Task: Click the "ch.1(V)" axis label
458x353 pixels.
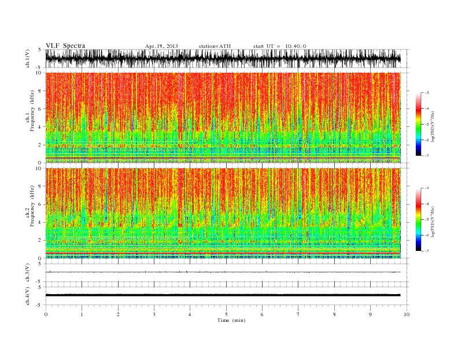Action: point(28,58)
